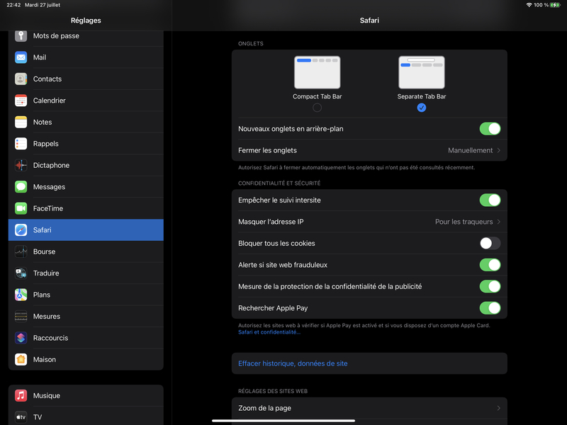Open Fermer les onglets Manuellement chevron
This screenshot has height=425, width=567.
(499, 150)
